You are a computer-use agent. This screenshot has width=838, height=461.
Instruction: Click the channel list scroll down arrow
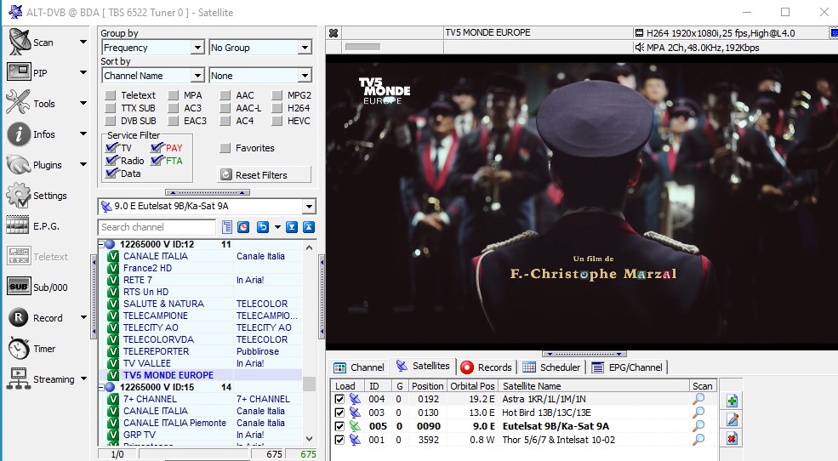[310, 439]
